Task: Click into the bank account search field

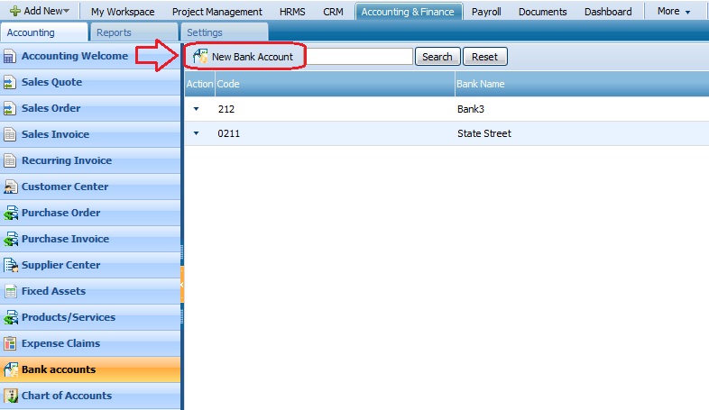Action: point(359,57)
